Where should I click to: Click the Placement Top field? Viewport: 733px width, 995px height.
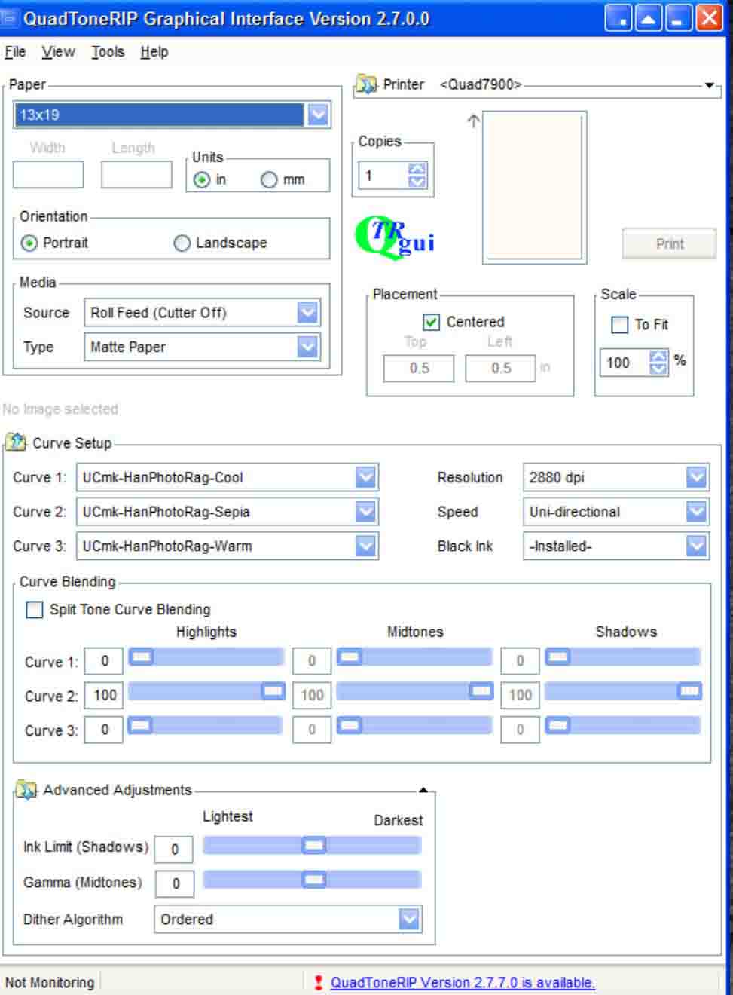click(419, 368)
